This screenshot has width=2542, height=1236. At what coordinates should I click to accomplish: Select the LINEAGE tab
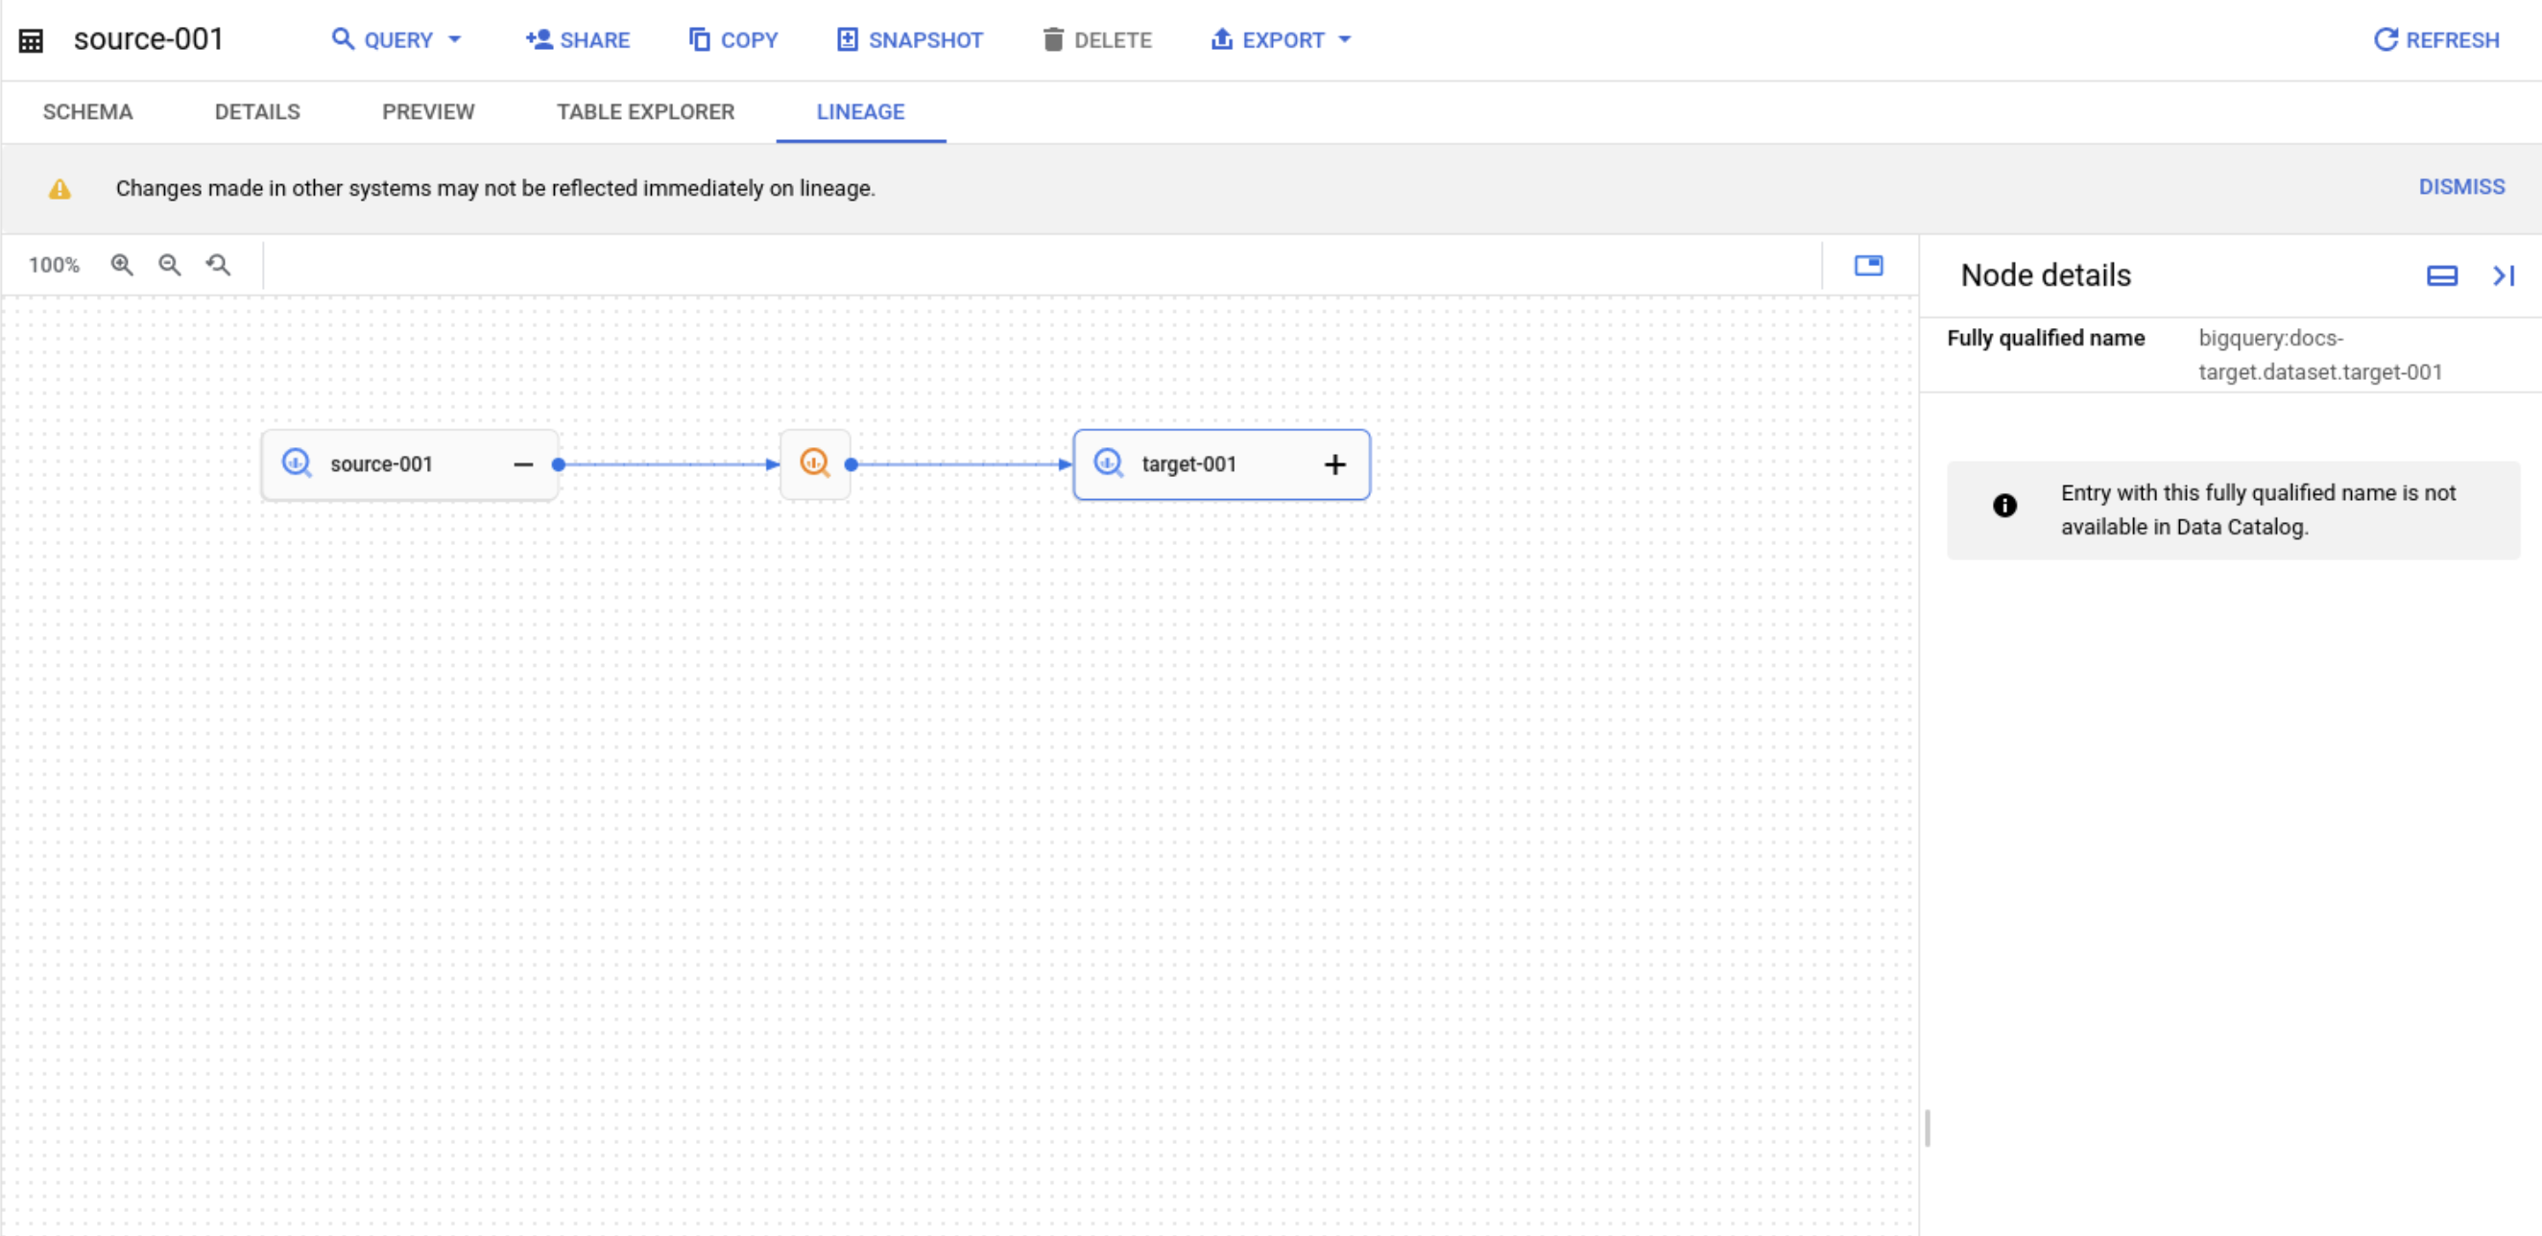point(861,111)
